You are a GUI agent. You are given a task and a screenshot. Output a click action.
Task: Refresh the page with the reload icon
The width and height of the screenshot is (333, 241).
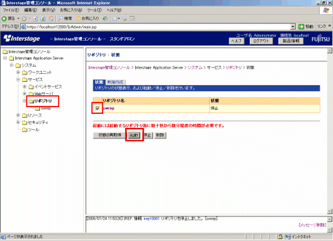43,19
